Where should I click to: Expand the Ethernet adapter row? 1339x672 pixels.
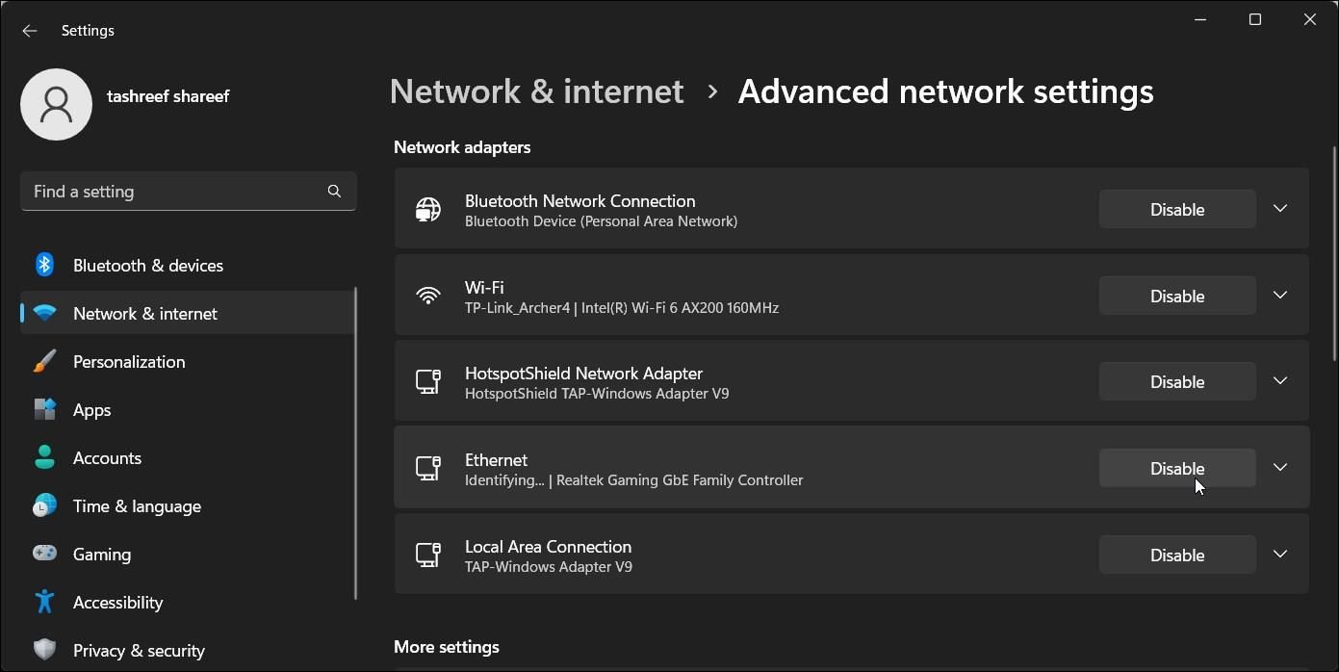[x=1280, y=467]
